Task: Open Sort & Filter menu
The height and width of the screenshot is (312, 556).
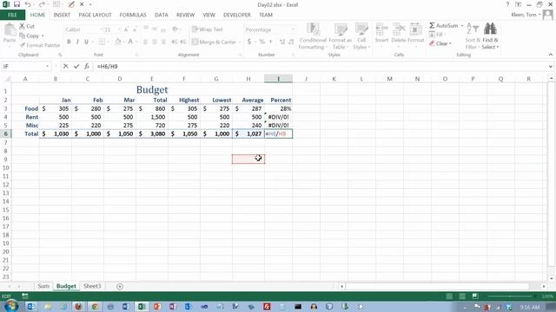Action: click(473, 36)
